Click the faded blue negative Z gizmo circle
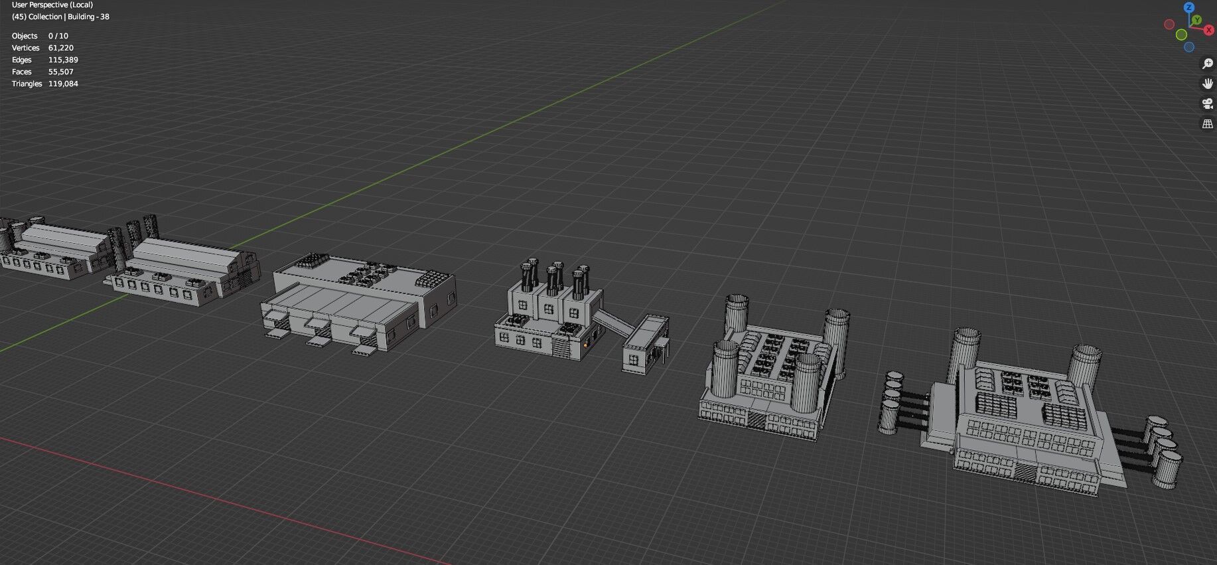 [x=1189, y=47]
